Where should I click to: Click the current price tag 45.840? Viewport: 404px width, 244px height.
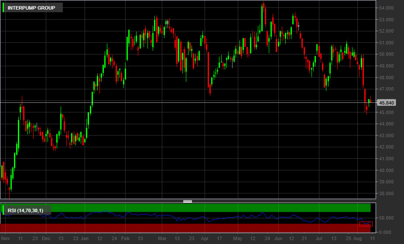tap(386, 103)
